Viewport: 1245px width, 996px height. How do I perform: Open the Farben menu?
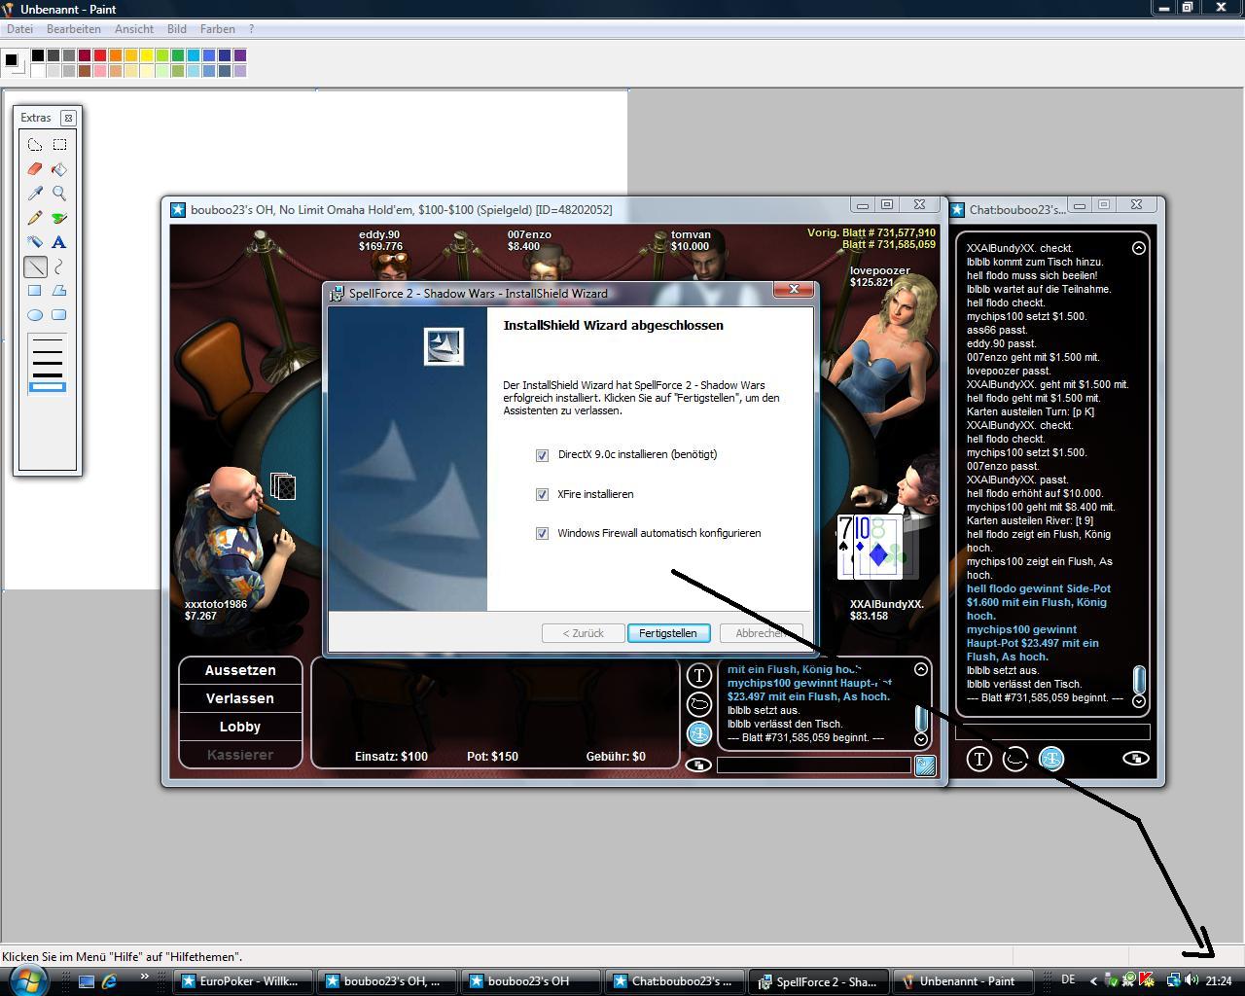click(x=217, y=29)
